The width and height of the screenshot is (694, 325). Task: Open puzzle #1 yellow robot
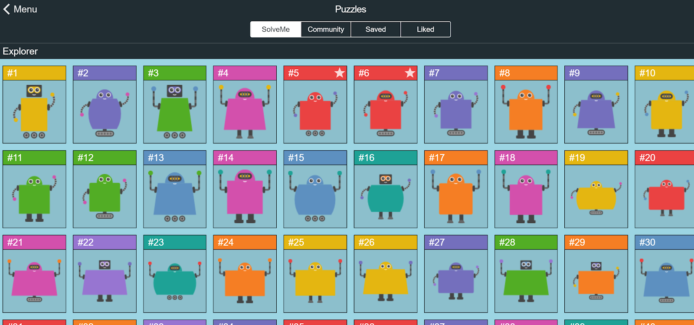(34, 104)
